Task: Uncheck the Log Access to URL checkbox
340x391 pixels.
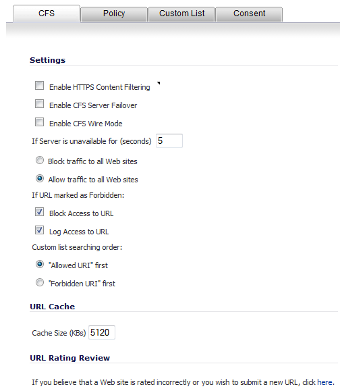Action: click(x=39, y=230)
